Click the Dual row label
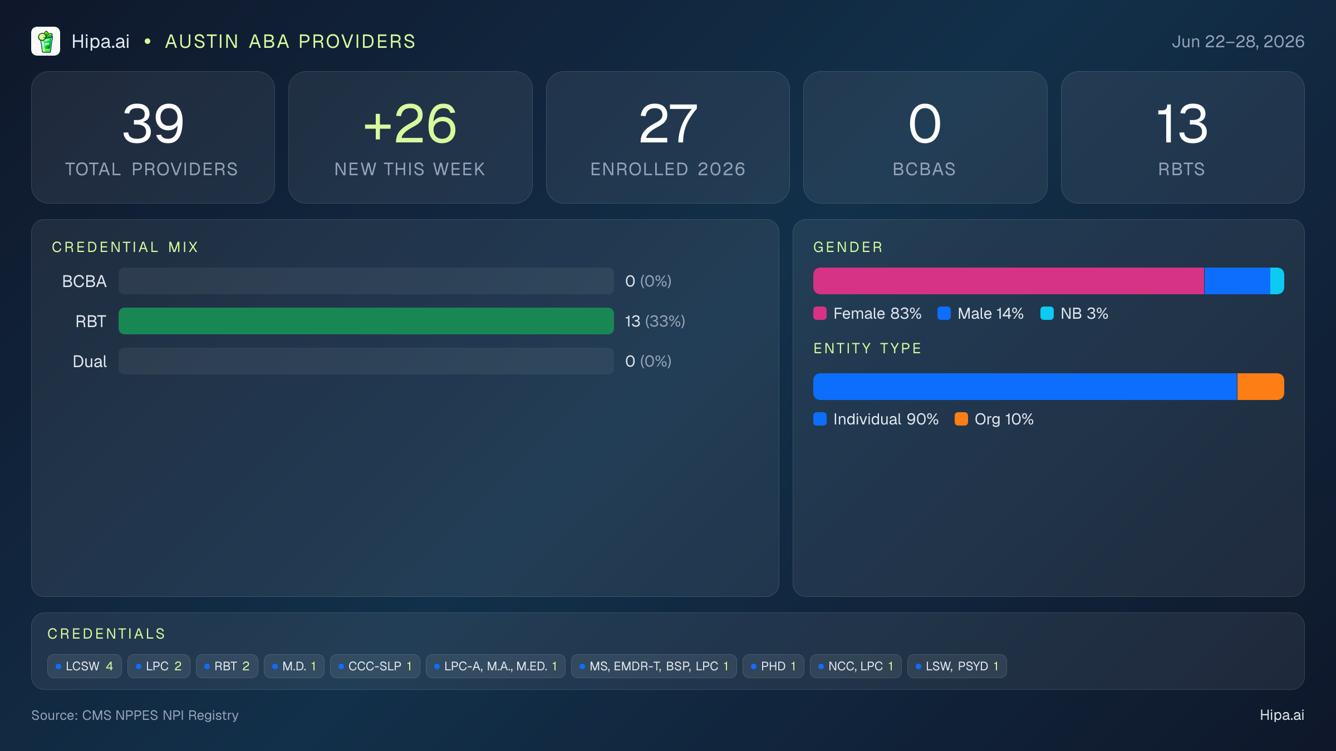Screen dimensions: 1336x751 tap(90, 361)
